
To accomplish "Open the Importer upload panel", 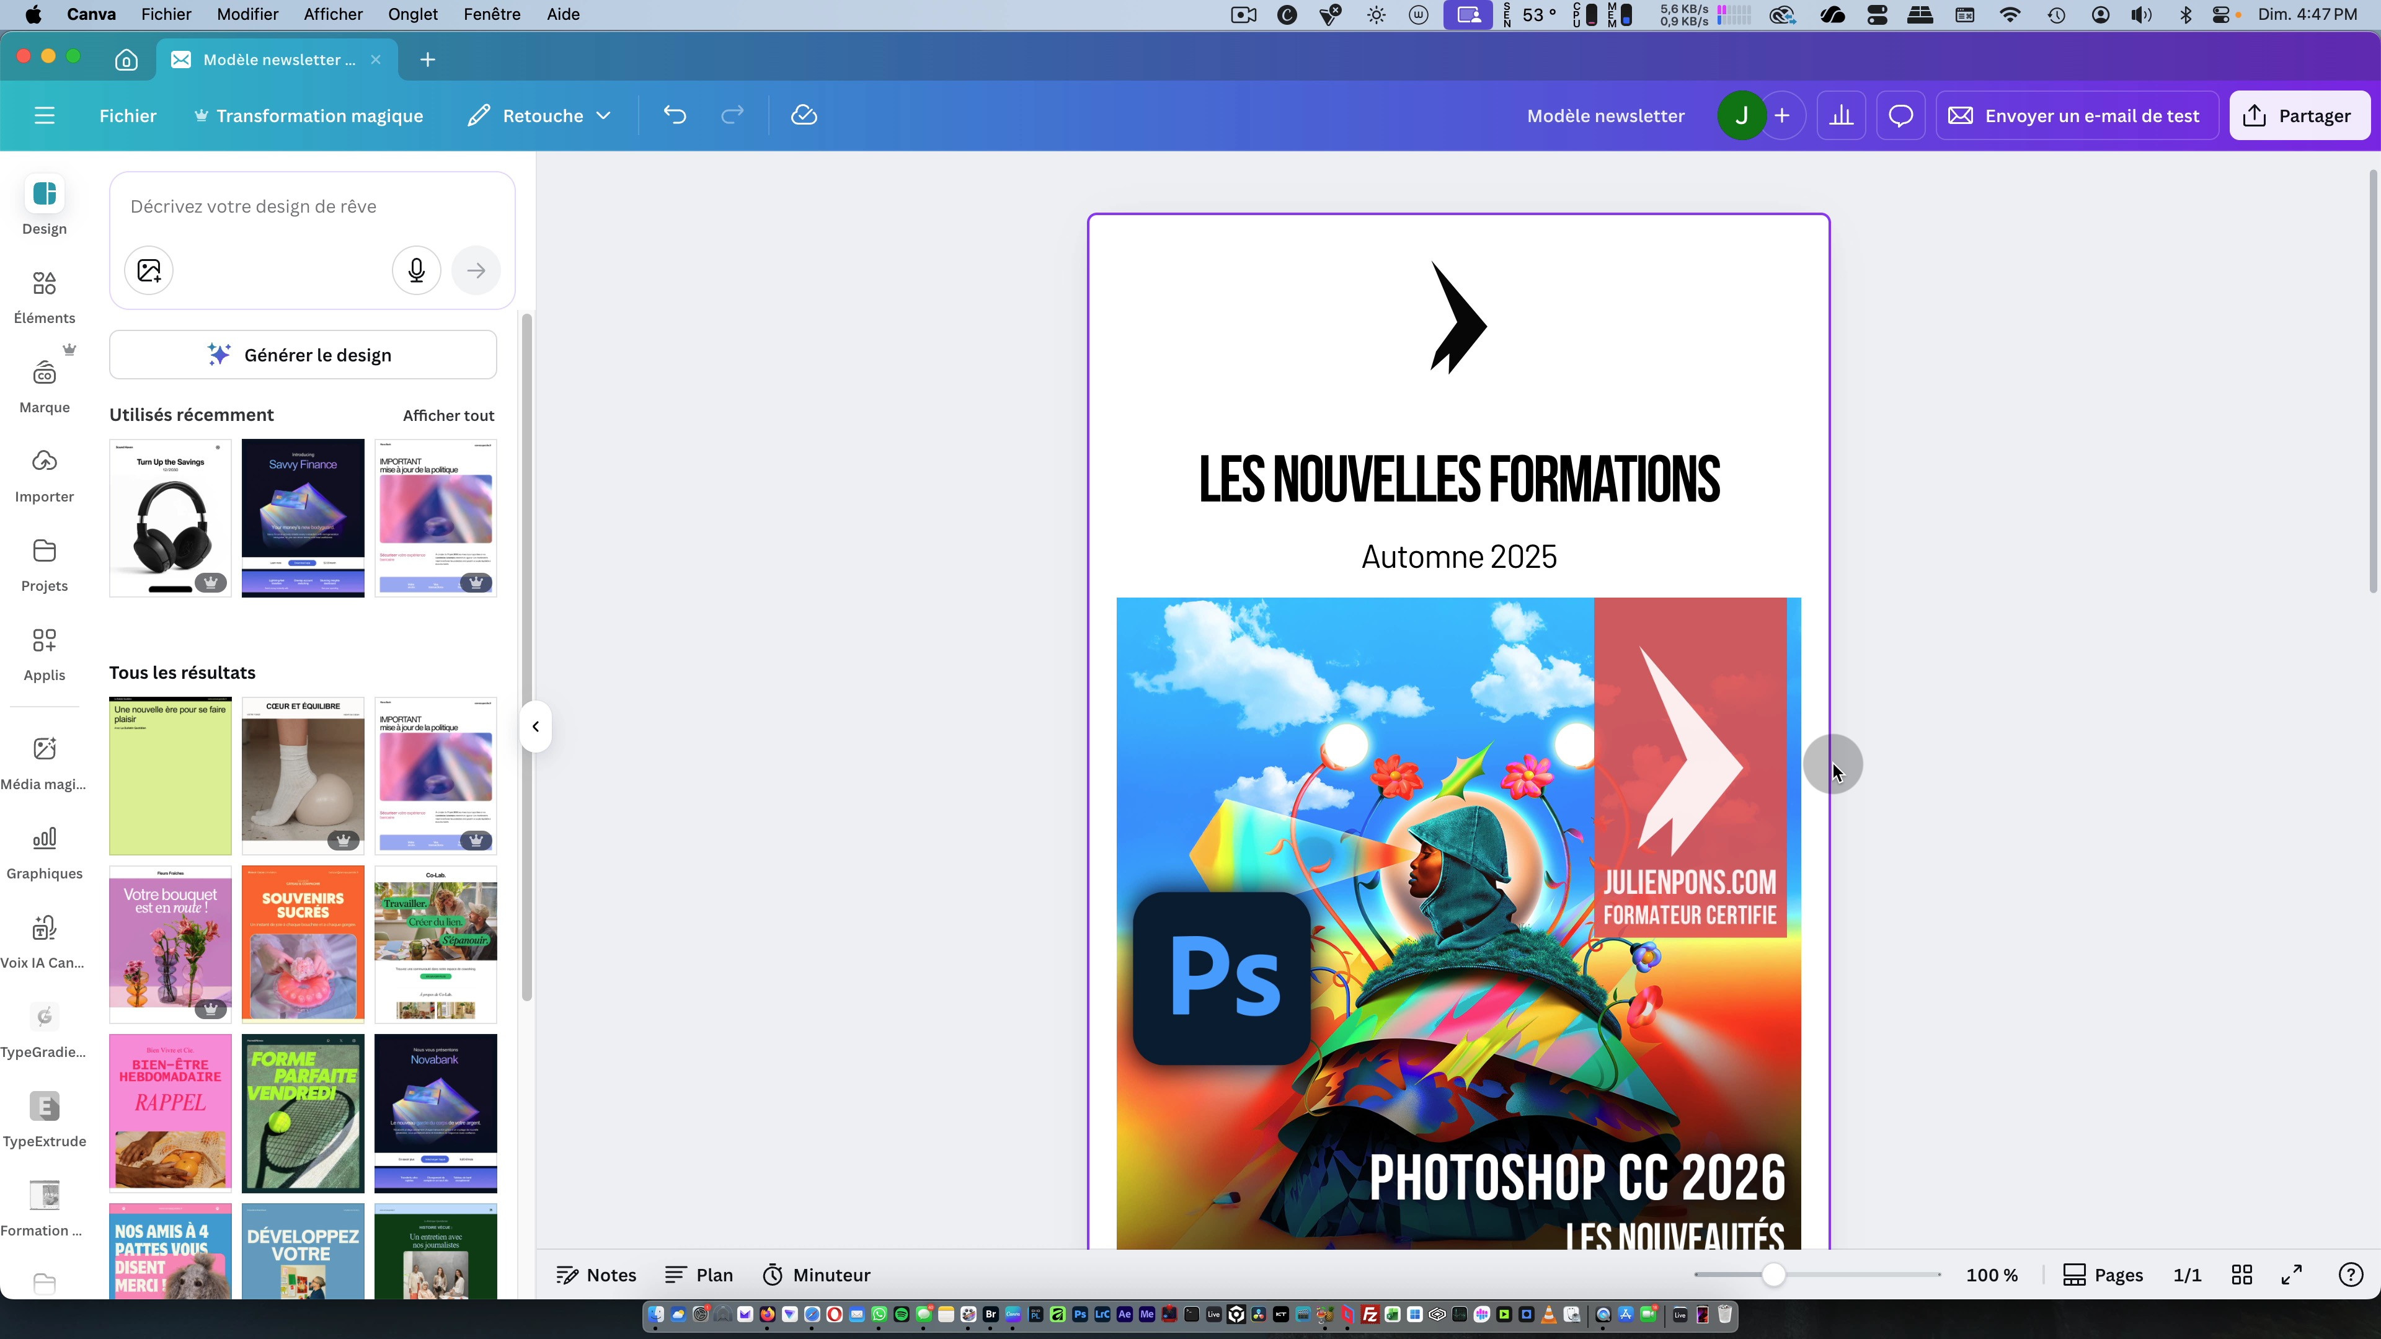I will (45, 475).
